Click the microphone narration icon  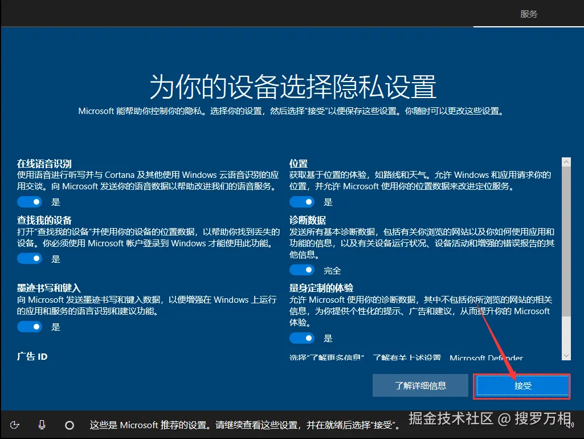(x=41, y=424)
